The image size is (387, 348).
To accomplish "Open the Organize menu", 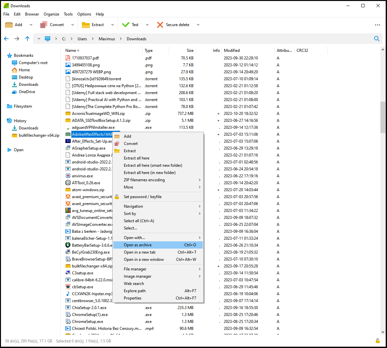I will [x=51, y=14].
